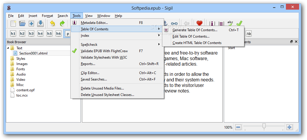Run spellcheck with the abc icon
The image size is (307, 140).
click(230, 23)
